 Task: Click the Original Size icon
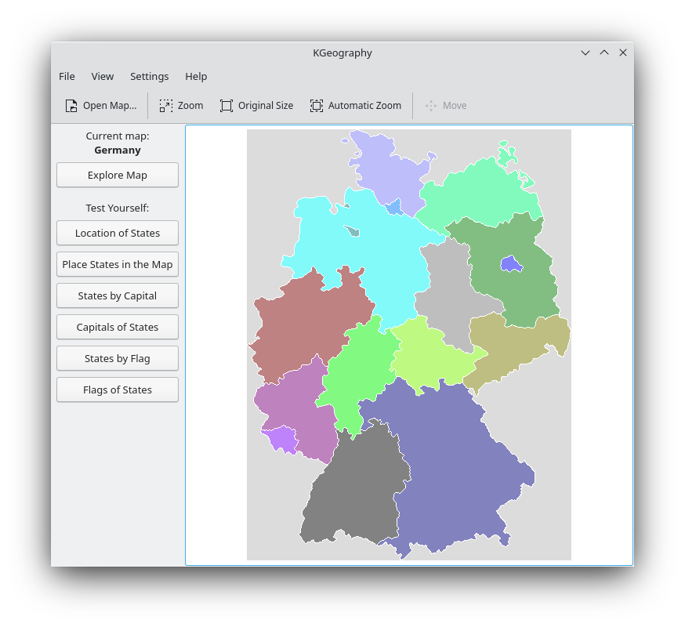pos(227,106)
